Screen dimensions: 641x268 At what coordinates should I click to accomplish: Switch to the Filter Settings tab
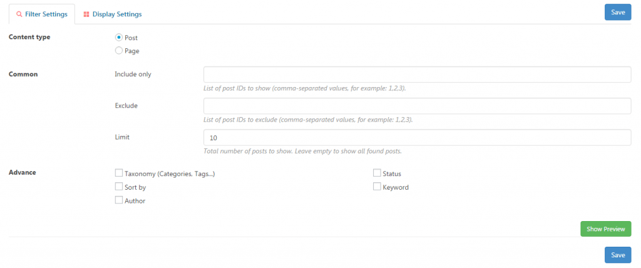(x=42, y=14)
